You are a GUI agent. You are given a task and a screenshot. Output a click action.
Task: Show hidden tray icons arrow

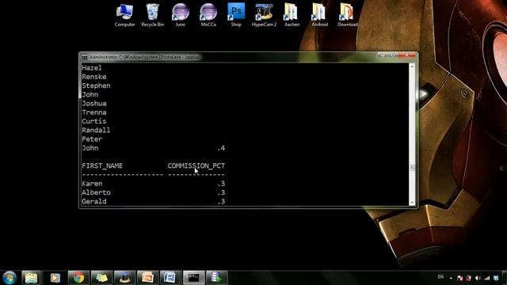click(x=451, y=278)
